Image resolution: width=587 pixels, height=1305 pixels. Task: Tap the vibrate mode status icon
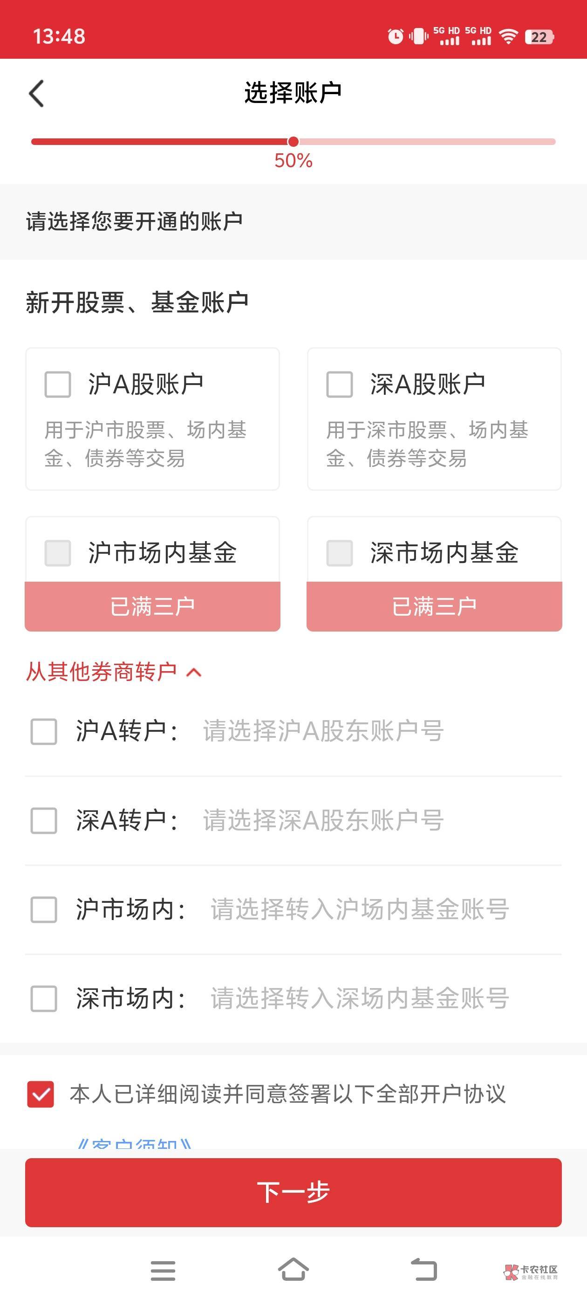pos(418,36)
